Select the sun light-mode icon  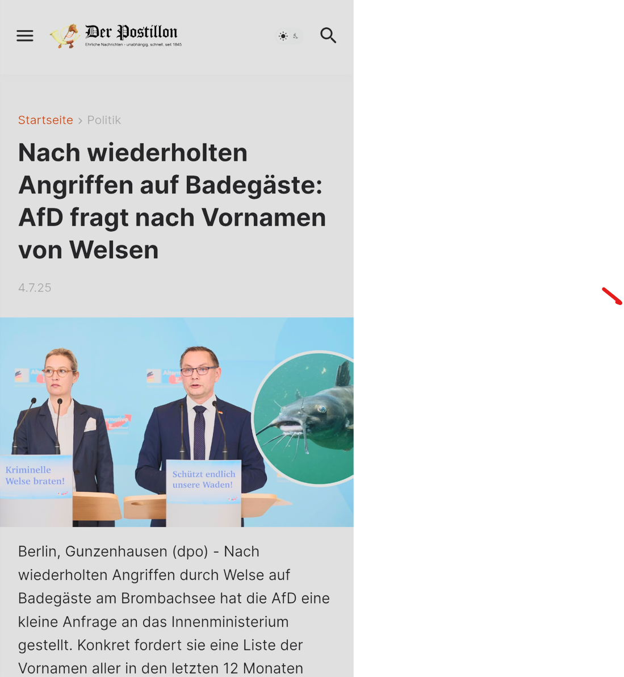pos(283,36)
